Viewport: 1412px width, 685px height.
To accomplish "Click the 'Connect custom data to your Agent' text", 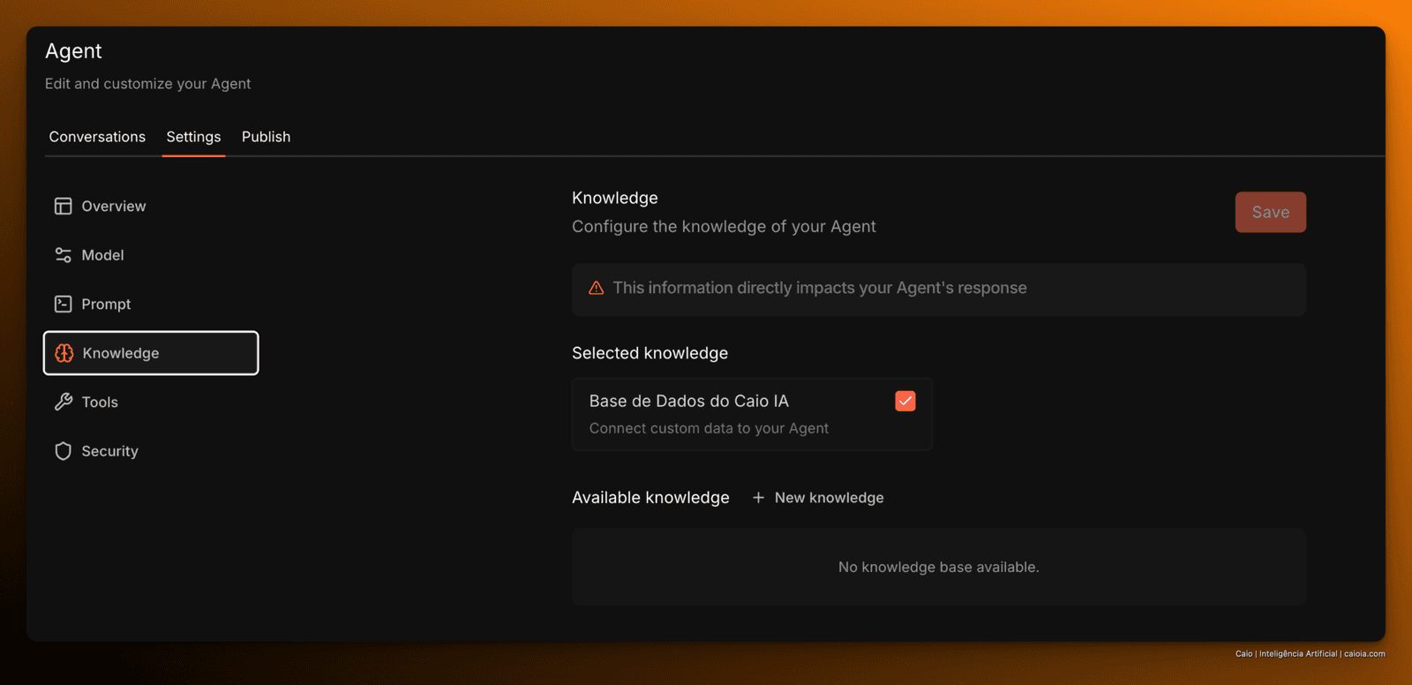I will [x=709, y=428].
